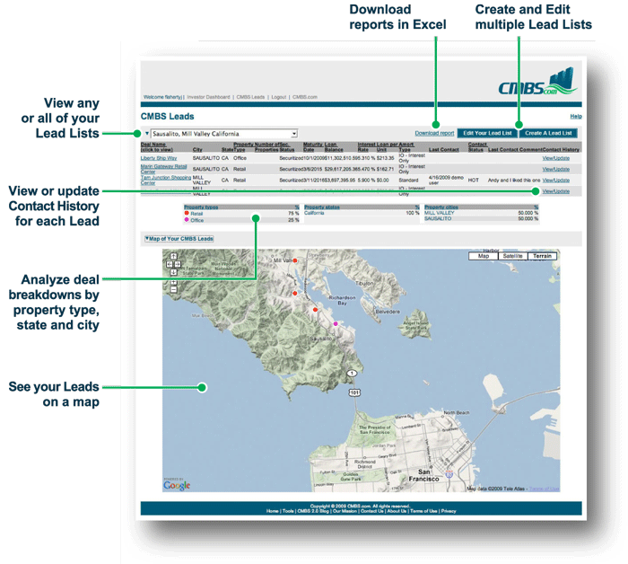Zoom in on the leads map
The width and height of the screenshot is (628, 564).
click(x=173, y=282)
